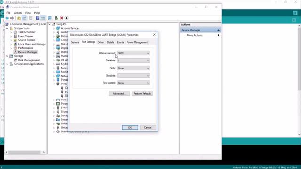Open the Bits per second dropdown
Viewport: 301px width, 169px height.
134,53
